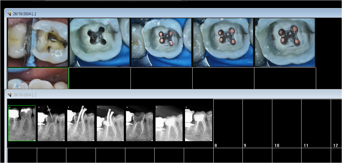Open the photo of the decayed tooth
This screenshot has height=163, width=342.
[38, 42]
